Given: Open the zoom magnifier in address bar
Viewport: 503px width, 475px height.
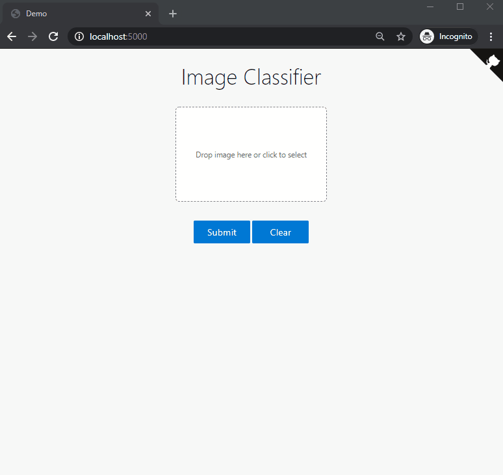Looking at the screenshot, I should pos(380,36).
